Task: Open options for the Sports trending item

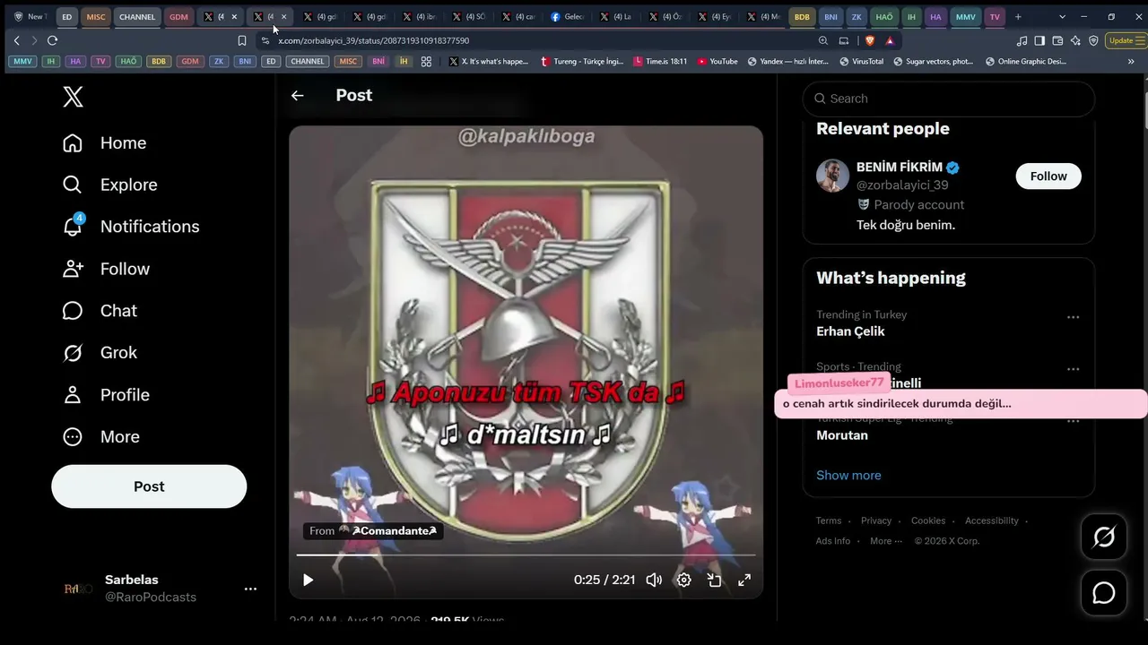Action: 1073,369
